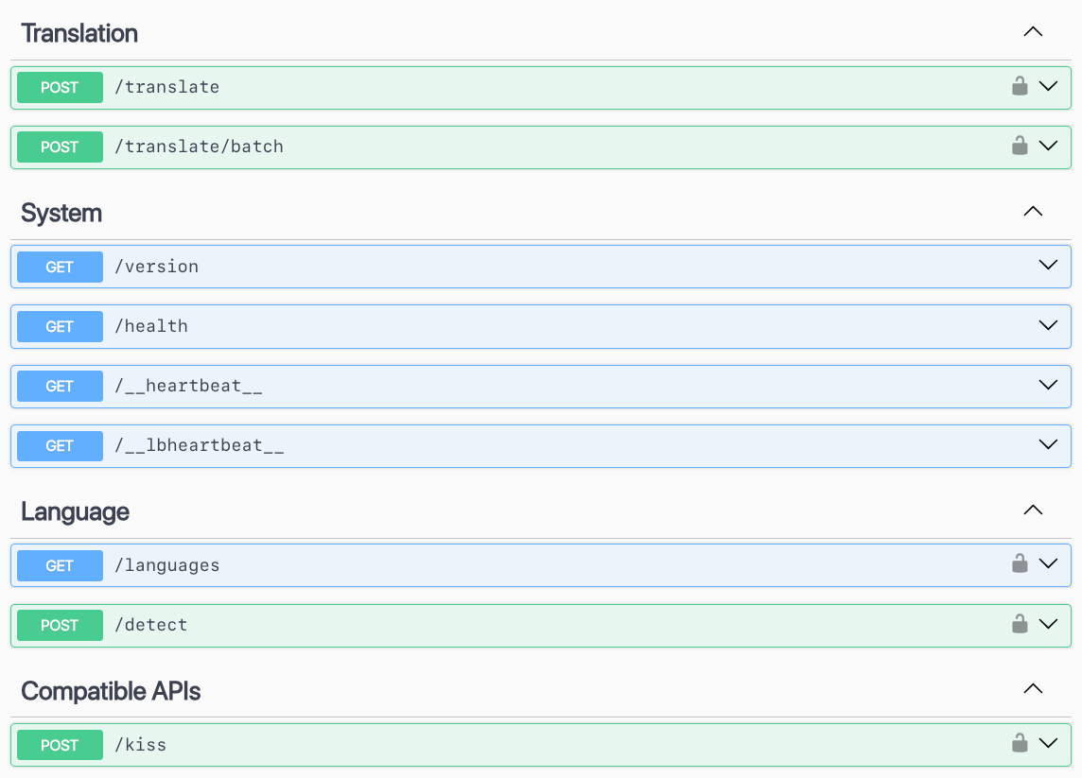
Task: Click the System section heading
Action: [x=61, y=213]
